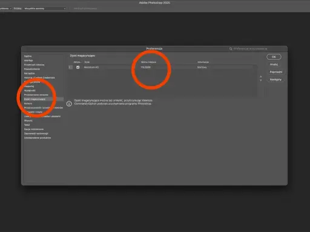Open the Kursory preferences category
The image size is (310, 232).
28,103
